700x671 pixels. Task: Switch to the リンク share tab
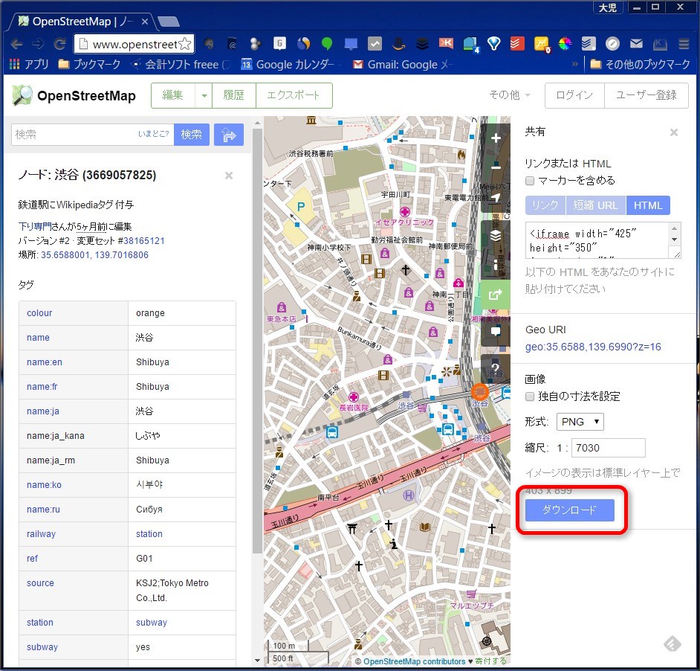click(545, 205)
